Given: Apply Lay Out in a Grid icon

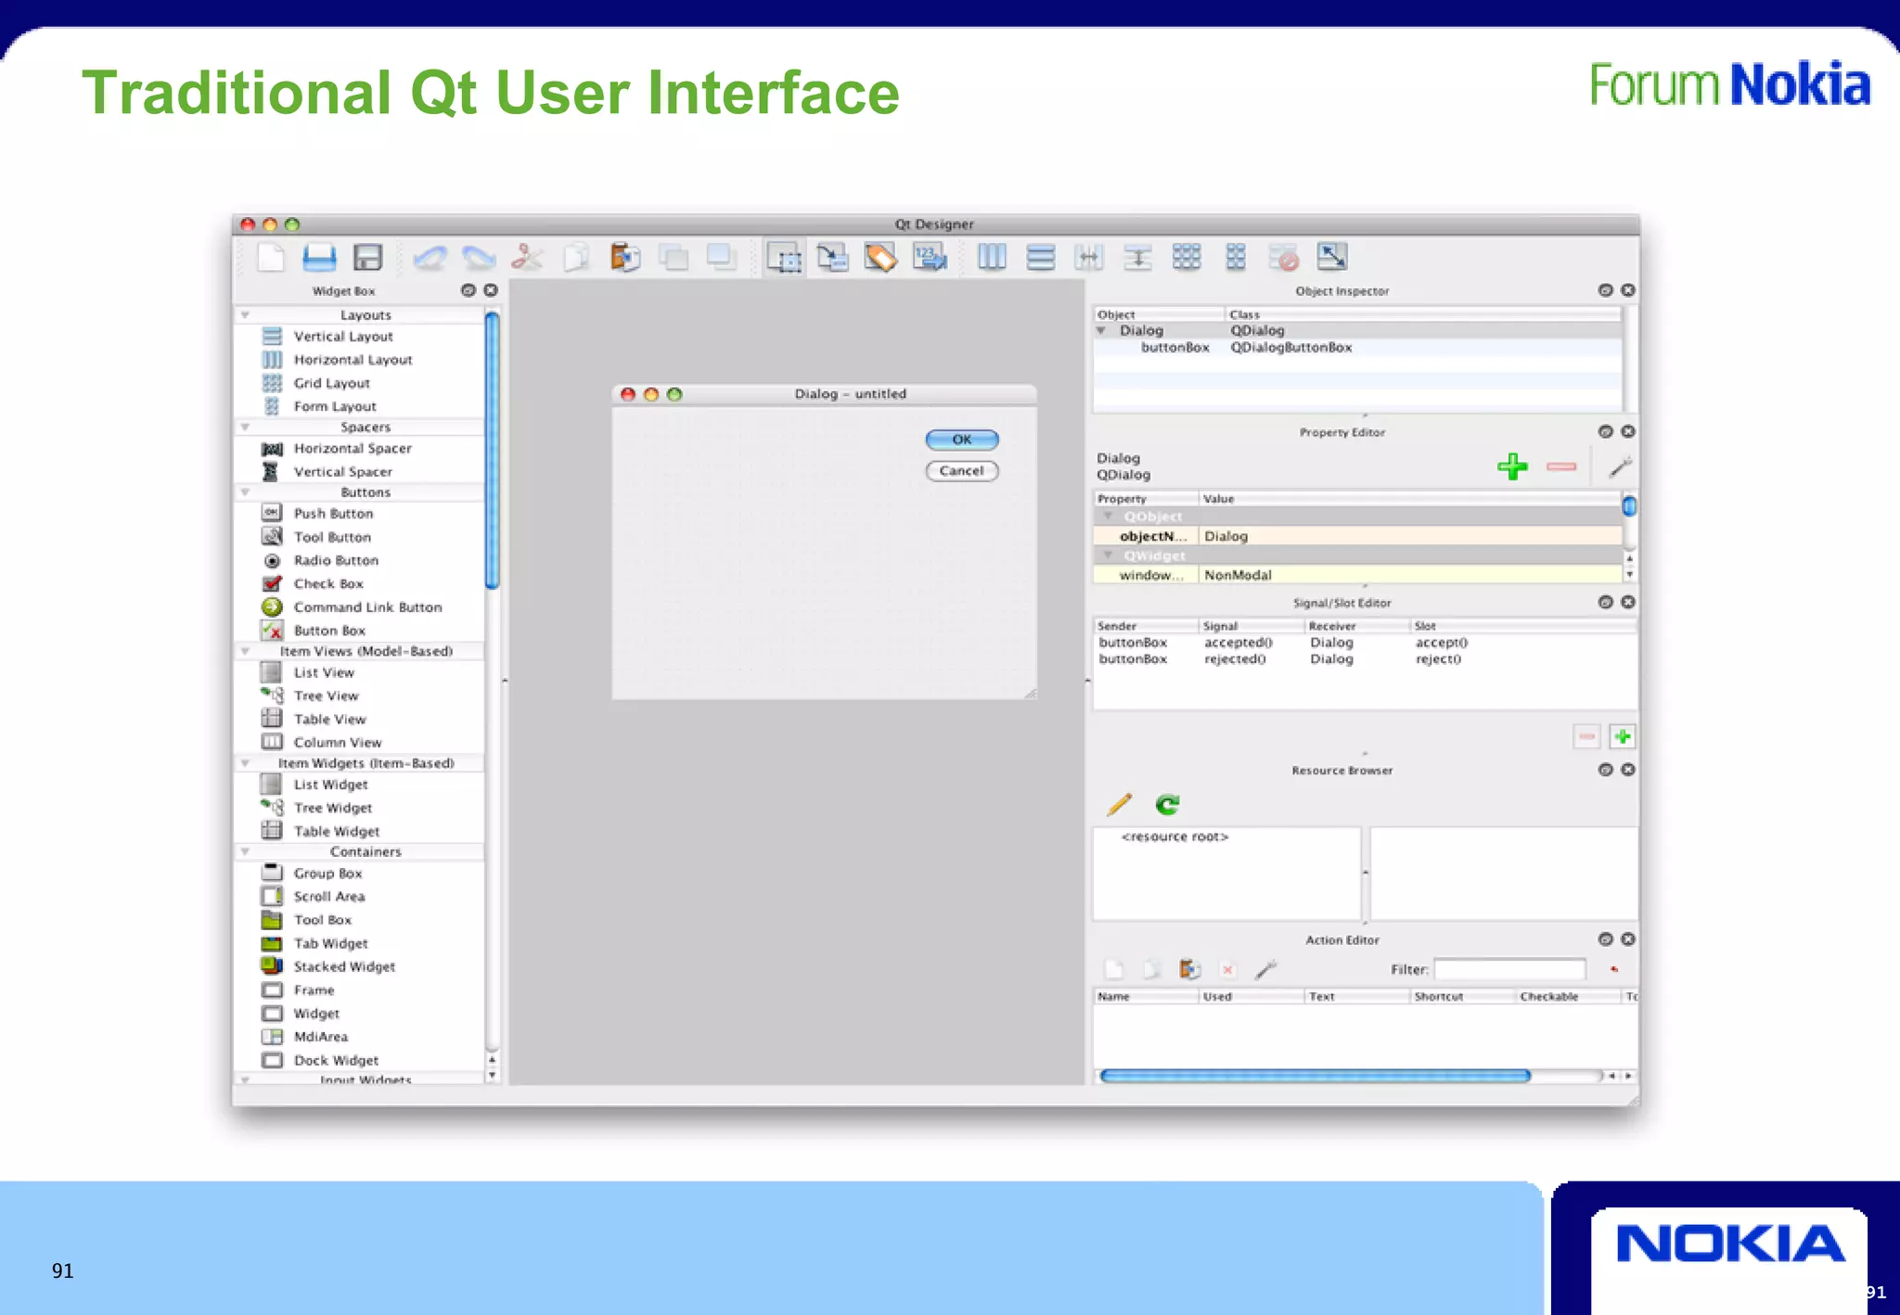Looking at the screenshot, I should coord(1187,257).
